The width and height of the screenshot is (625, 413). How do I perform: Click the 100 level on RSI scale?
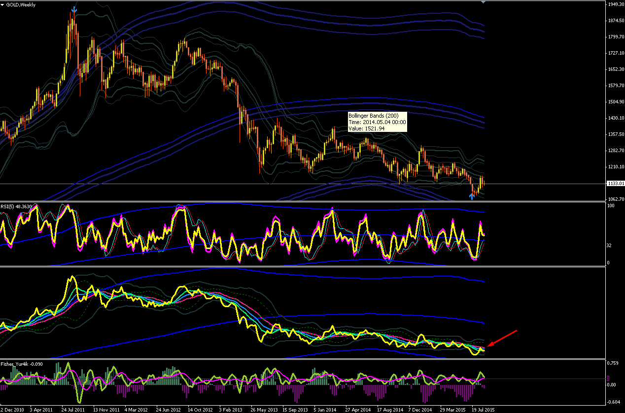pos(611,206)
